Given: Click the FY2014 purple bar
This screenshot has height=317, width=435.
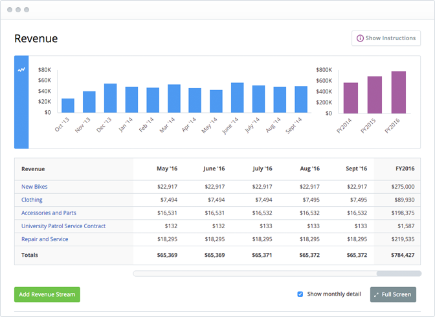Looking at the screenshot, I should pos(350,98).
